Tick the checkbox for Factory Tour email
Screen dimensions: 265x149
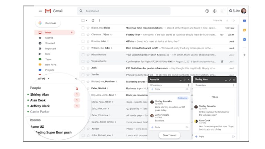[83, 35]
